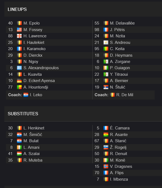Select player A. Hountondji
The image size is (162, 188).
pyautogui.click(x=36, y=87)
